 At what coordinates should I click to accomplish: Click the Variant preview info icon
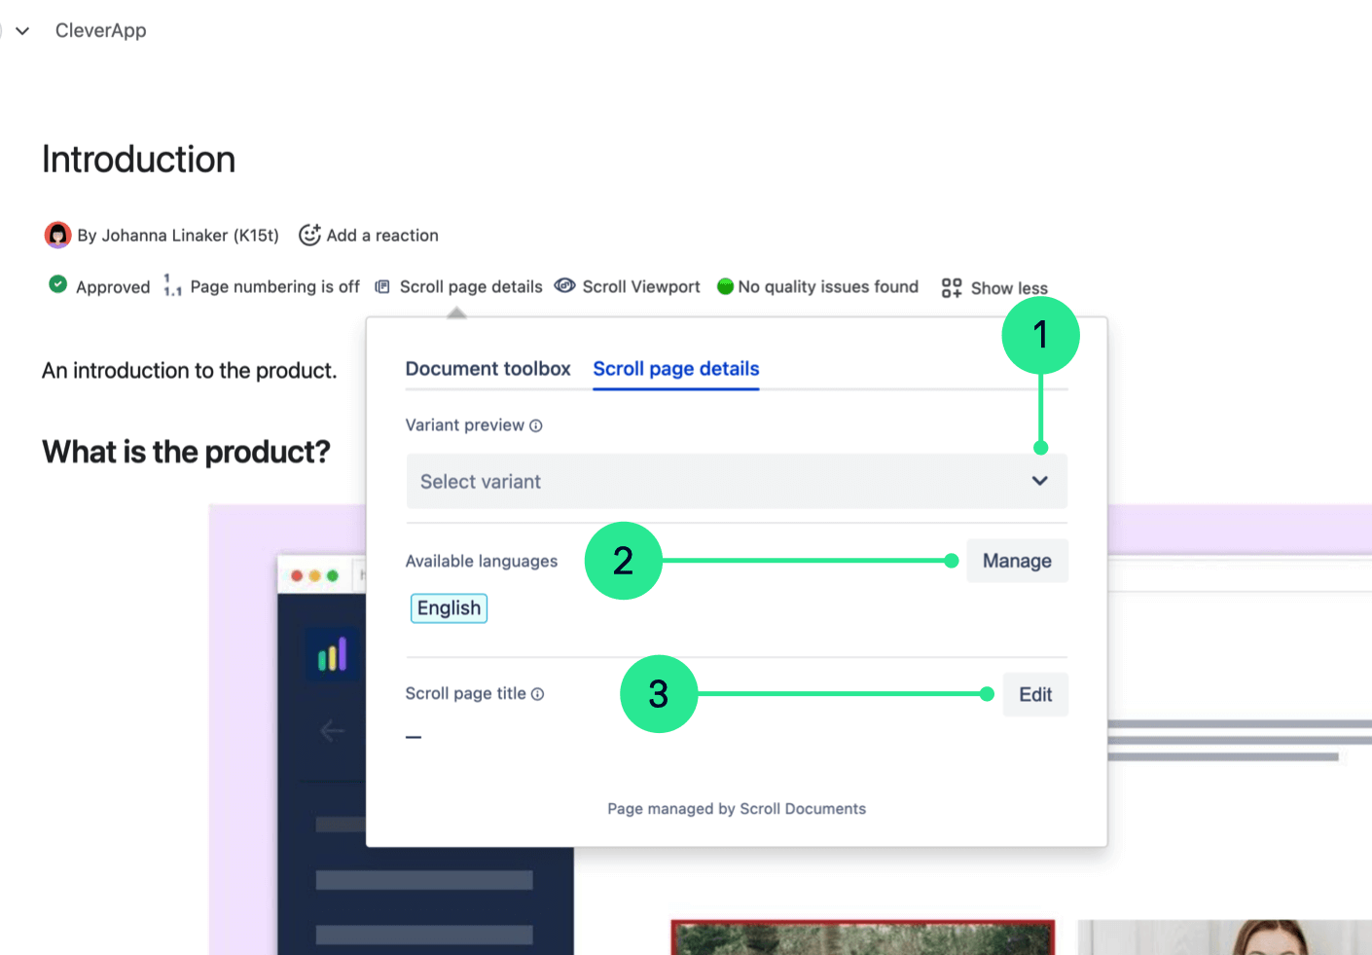coord(536,424)
